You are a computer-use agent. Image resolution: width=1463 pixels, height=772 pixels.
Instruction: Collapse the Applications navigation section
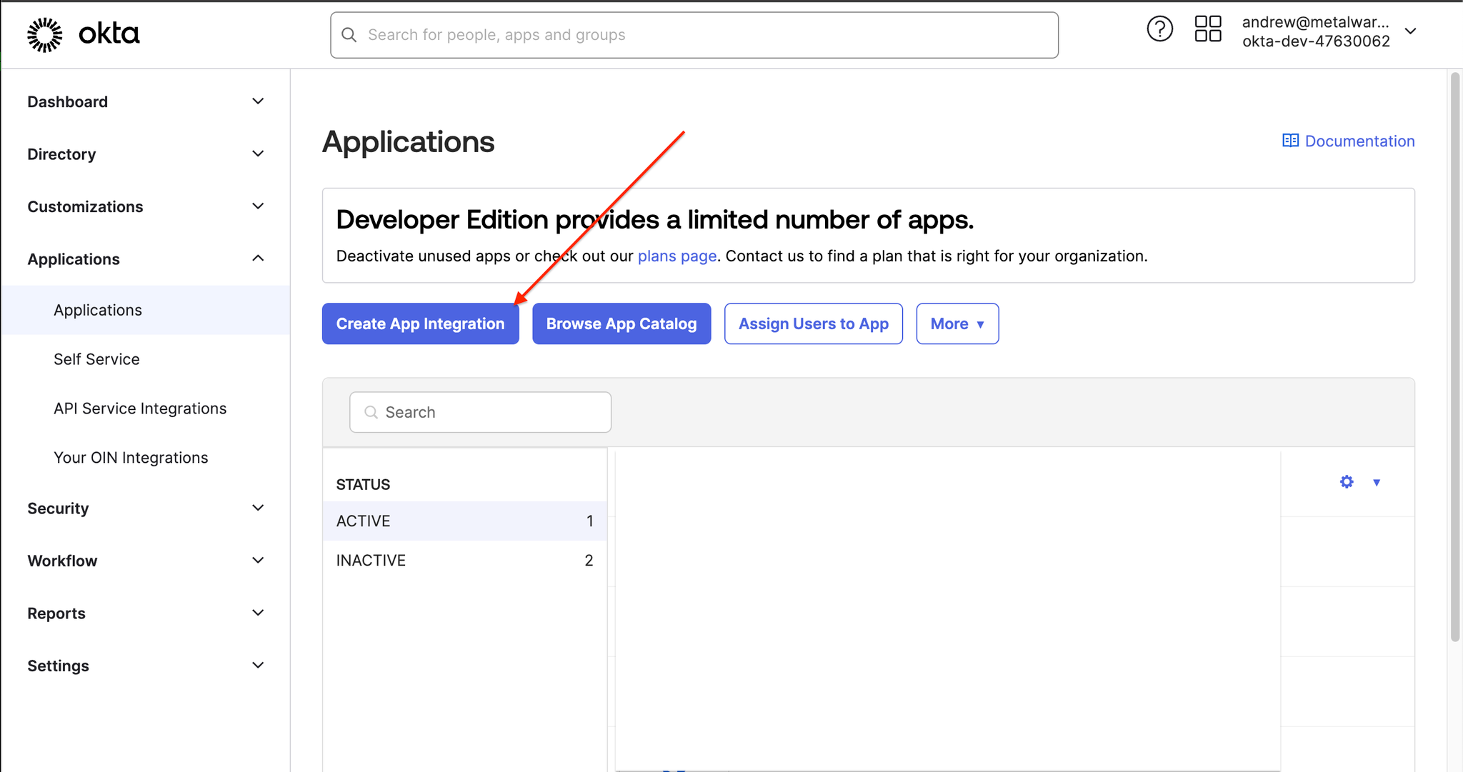click(x=259, y=259)
